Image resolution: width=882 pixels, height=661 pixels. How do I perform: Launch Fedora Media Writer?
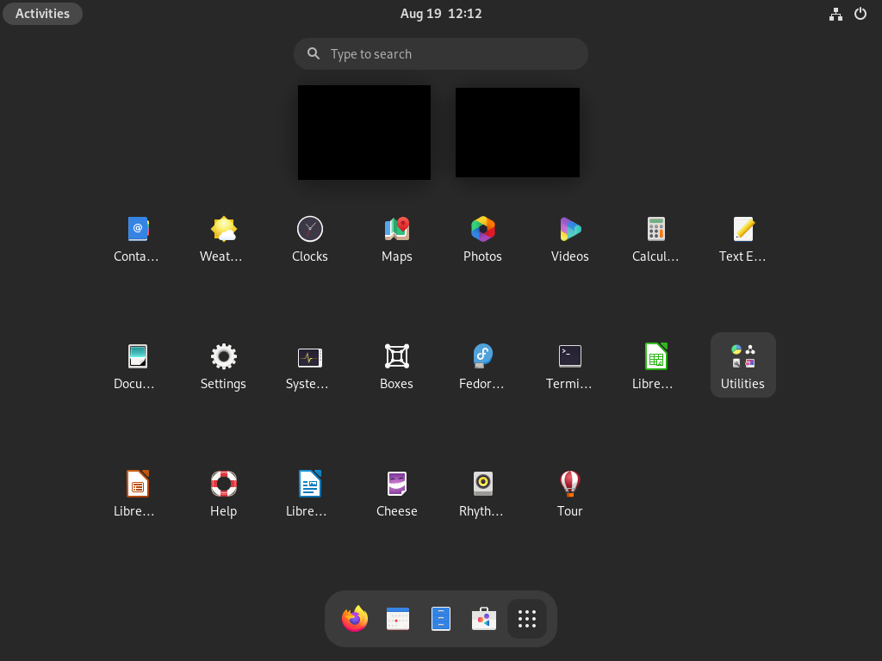pyautogui.click(x=482, y=366)
